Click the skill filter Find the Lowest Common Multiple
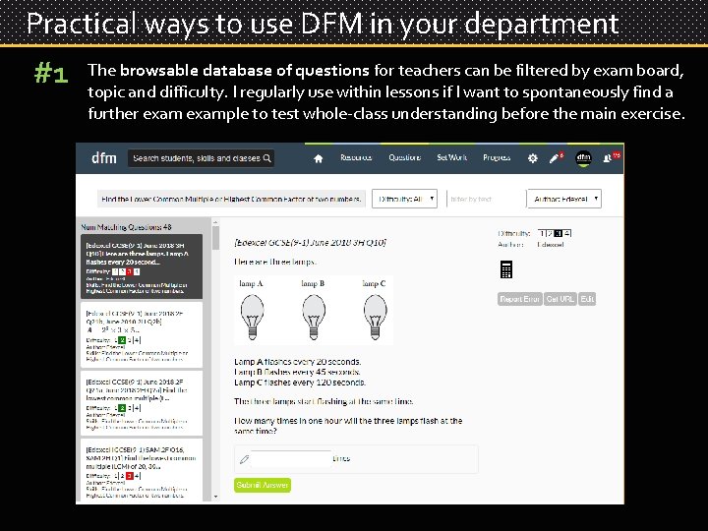 (x=231, y=199)
